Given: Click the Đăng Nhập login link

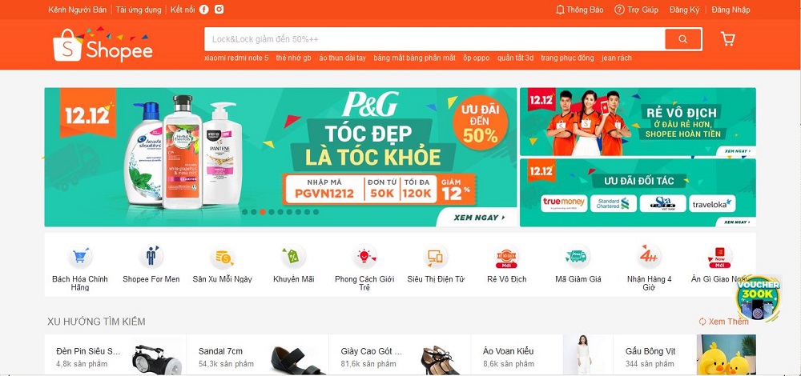Looking at the screenshot, I should click(731, 10).
